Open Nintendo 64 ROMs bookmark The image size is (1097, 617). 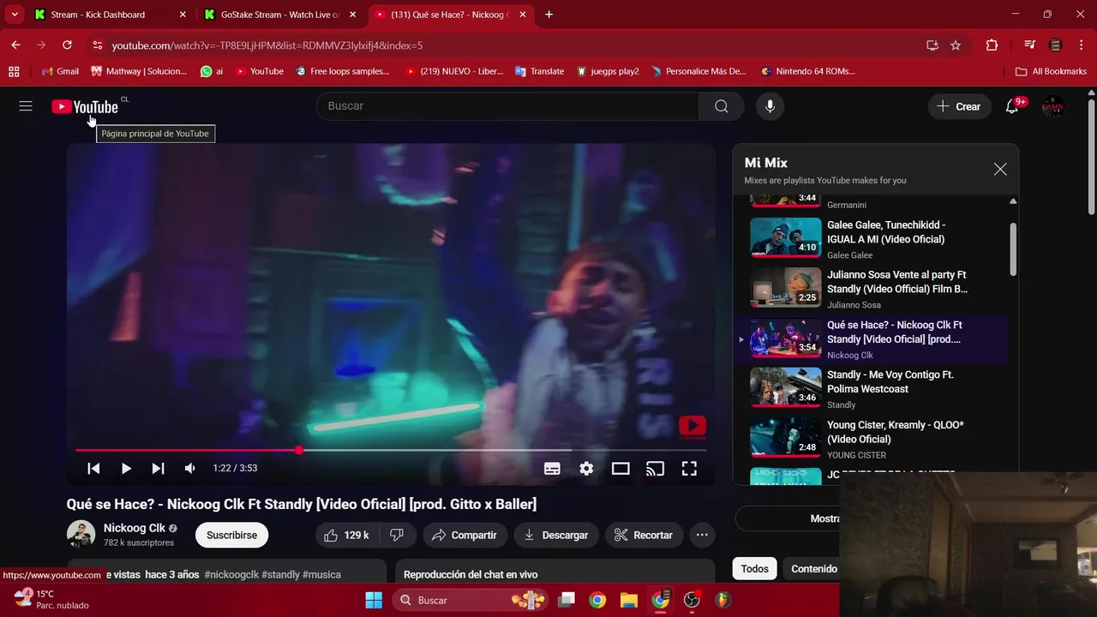point(807,71)
